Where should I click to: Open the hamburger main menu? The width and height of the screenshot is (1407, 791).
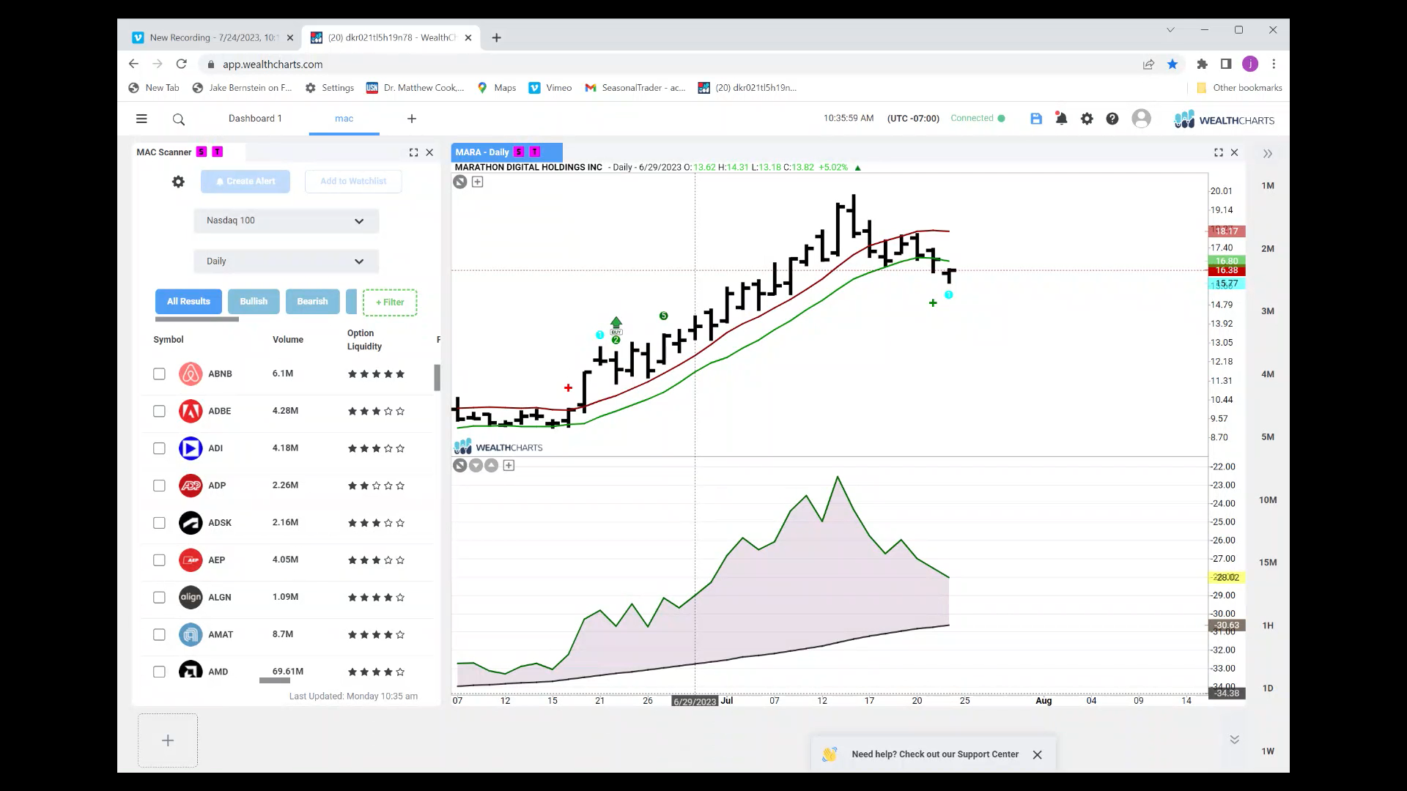(141, 119)
